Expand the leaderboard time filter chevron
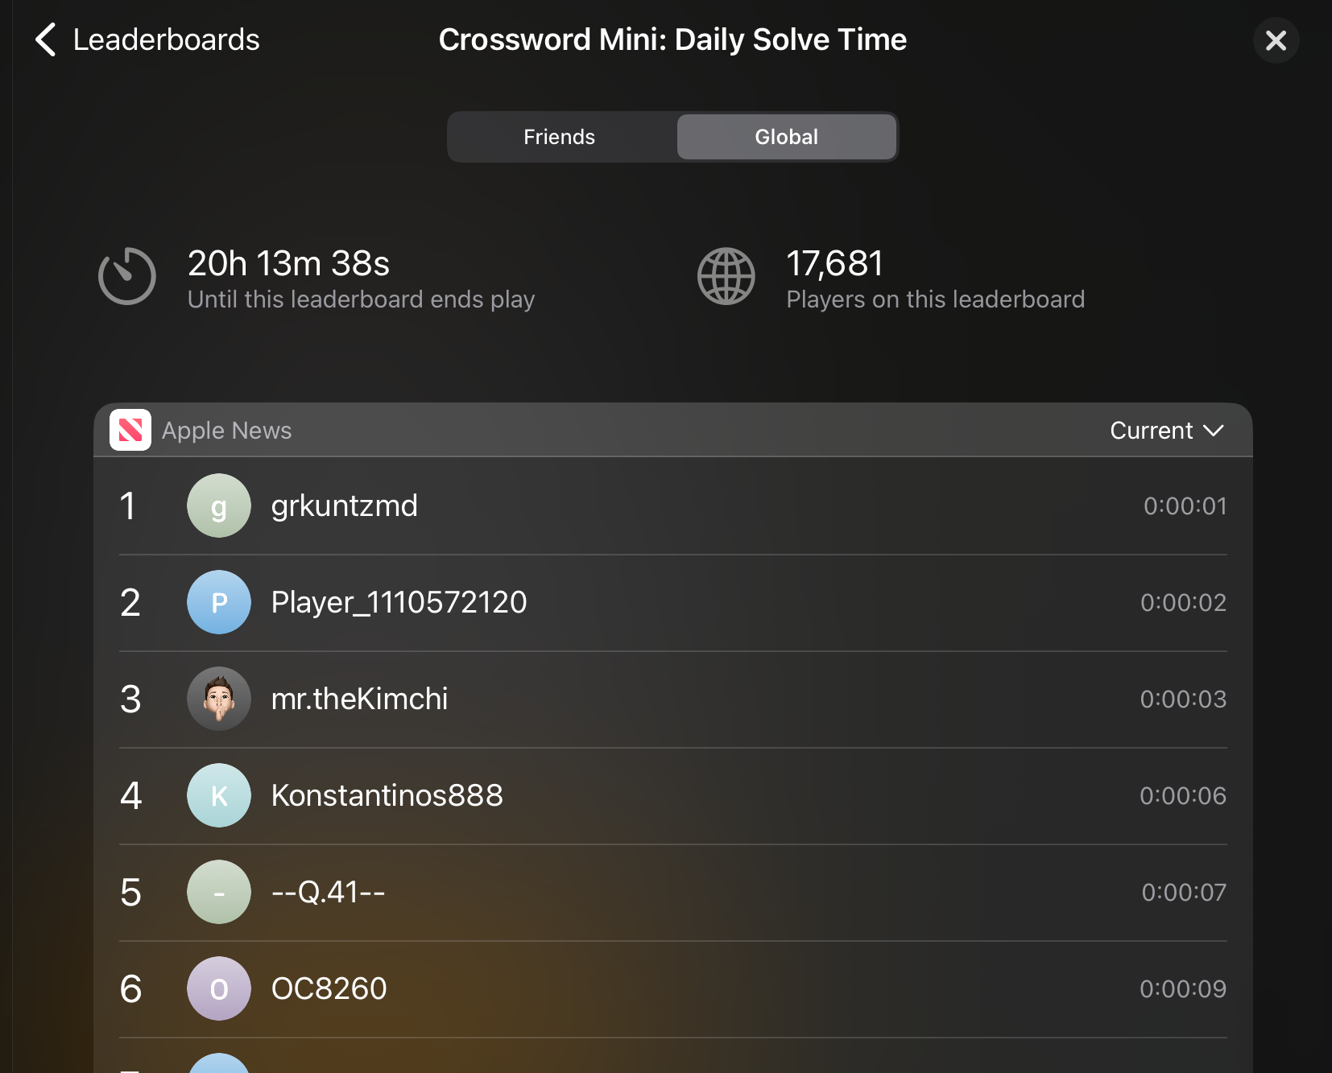 [x=1213, y=431]
